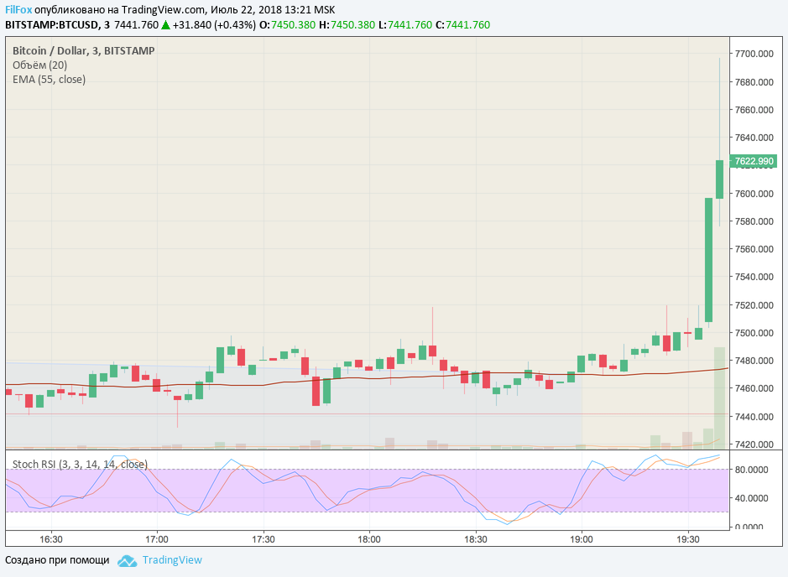Screen dimensions: 788x577
Task: Click the 17:30 time axis marker
Action: point(264,538)
